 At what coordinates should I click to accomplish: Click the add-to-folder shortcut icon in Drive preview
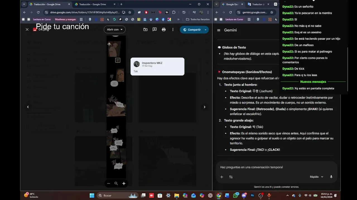tap(145, 29)
